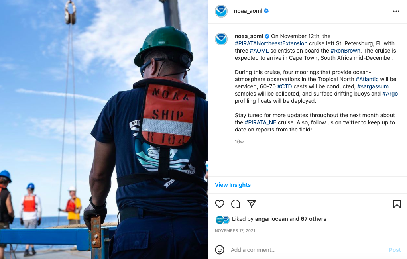Click noaa_aoml avatar beside the caption
Image resolution: width=407 pixels, height=259 pixels.
221,39
